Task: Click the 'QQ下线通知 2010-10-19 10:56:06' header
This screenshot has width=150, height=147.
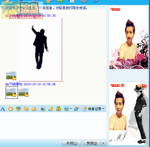Action: pyautogui.click(x=30, y=84)
